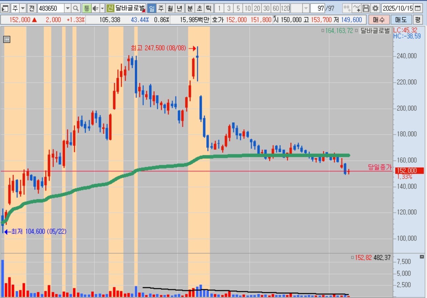Screen dimensions: 427x298
Task: Switch to the 일 daily chart tab
Action: pyautogui.click(x=152, y=8)
